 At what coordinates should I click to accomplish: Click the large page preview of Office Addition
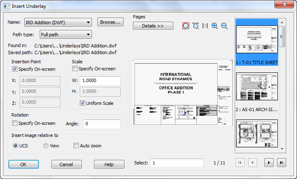(x=183, y=92)
